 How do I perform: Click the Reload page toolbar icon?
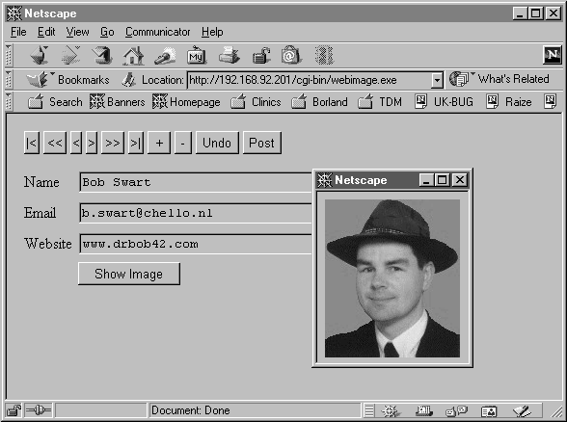102,55
